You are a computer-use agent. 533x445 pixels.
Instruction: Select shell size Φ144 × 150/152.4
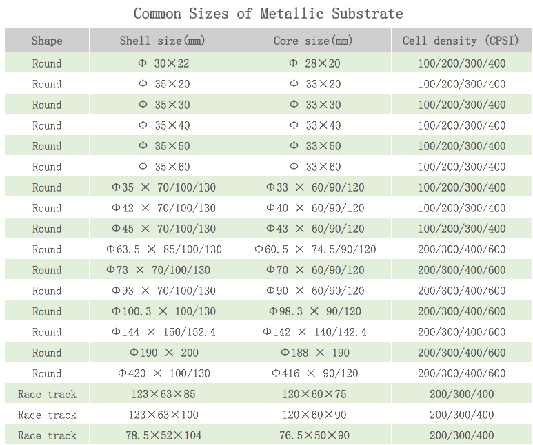[x=163, y=332]
